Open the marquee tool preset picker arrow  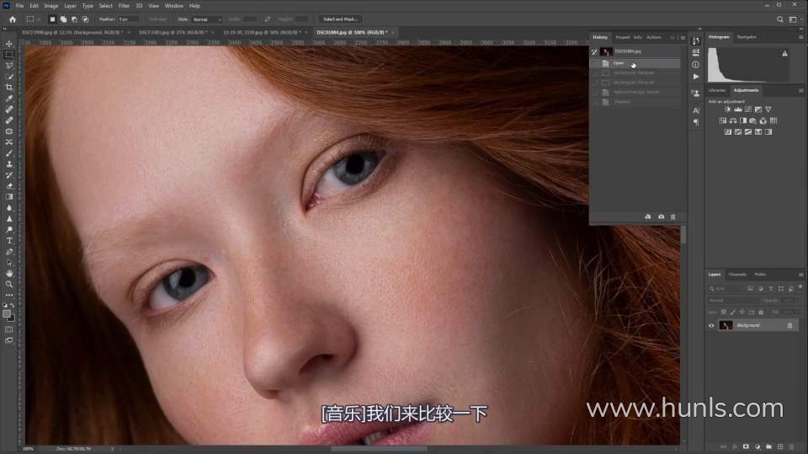click(40, 19)
